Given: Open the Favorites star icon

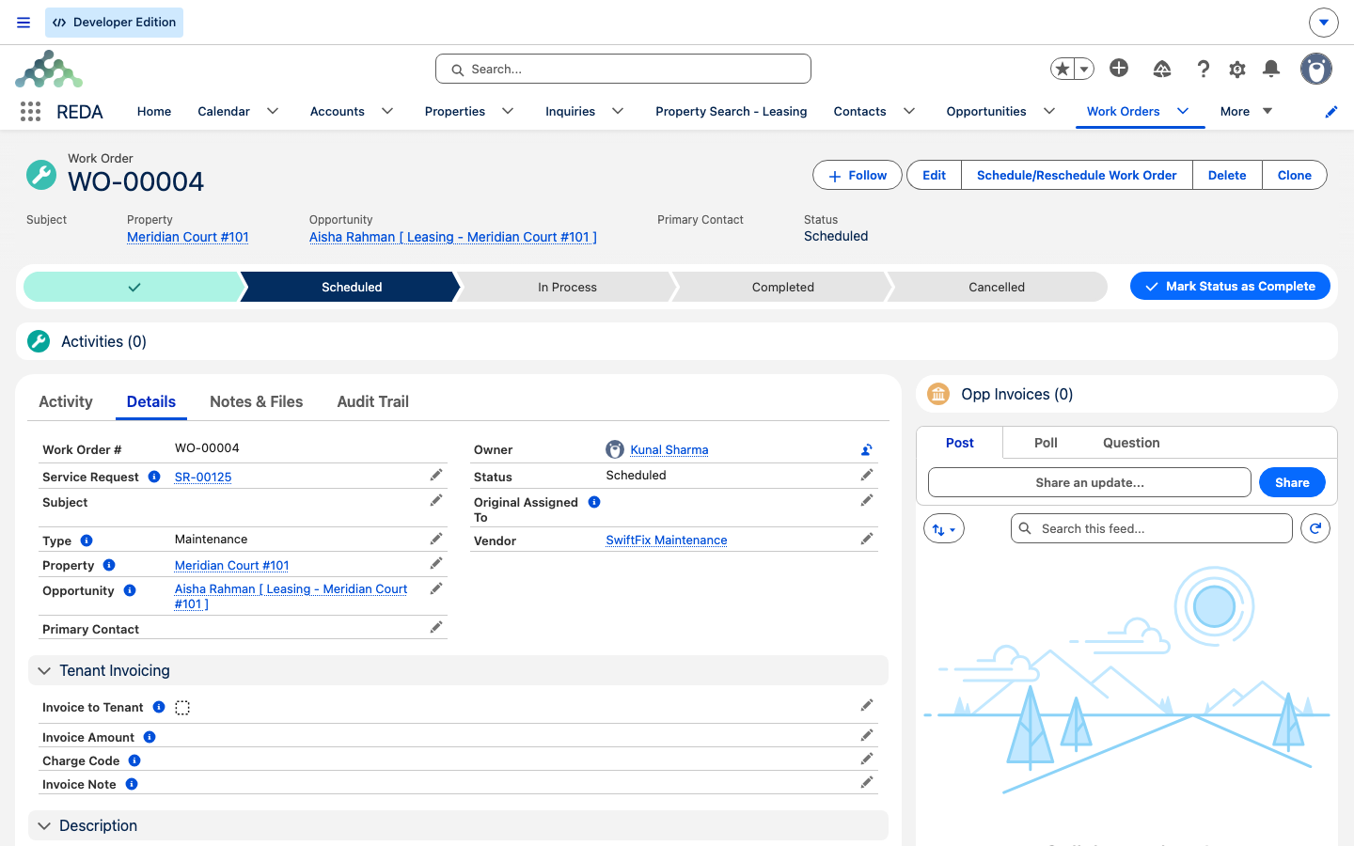Looking at the screenshot, I should click(1063, 69).
